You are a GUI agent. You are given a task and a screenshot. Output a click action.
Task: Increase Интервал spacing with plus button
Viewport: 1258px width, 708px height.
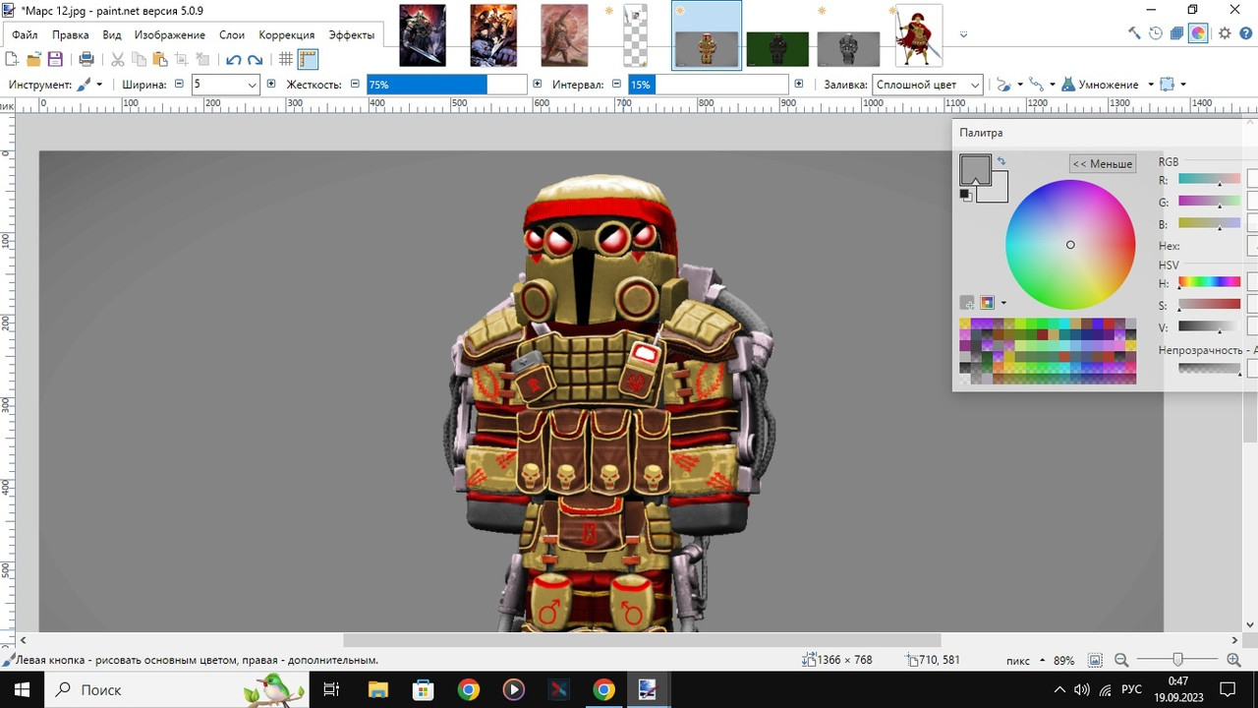pyautogui.click(x=799, y=85)
